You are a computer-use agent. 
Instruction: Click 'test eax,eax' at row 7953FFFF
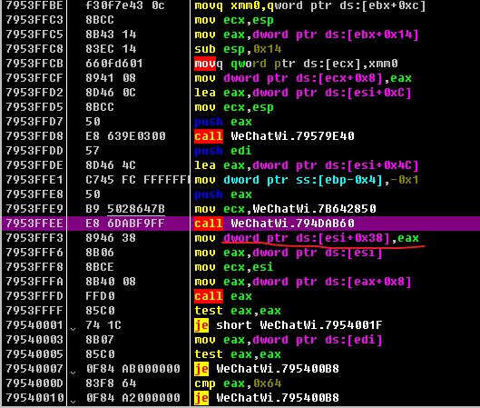(x=238, y=311)
